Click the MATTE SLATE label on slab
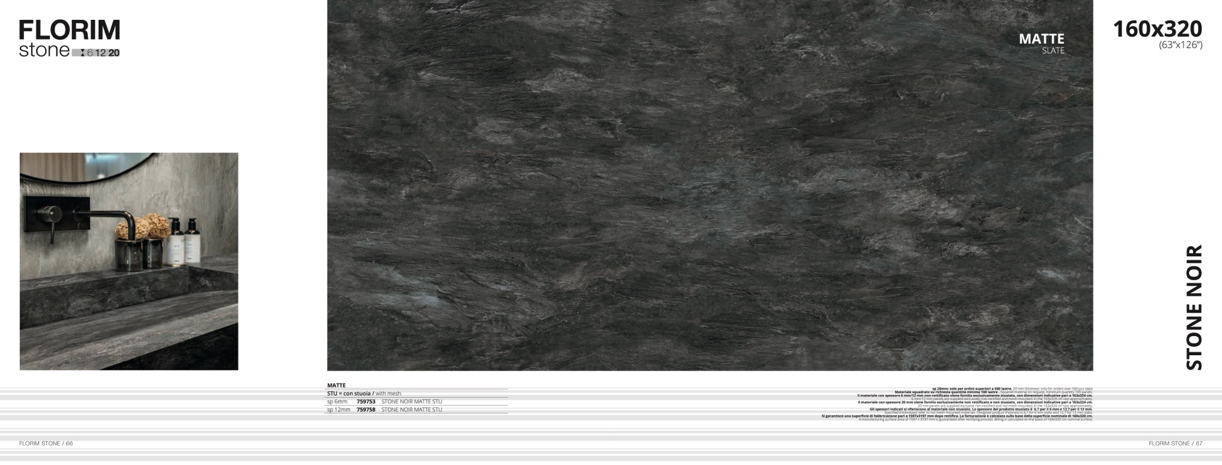This screenshot has height=465, width=1222. (1041, 43)
